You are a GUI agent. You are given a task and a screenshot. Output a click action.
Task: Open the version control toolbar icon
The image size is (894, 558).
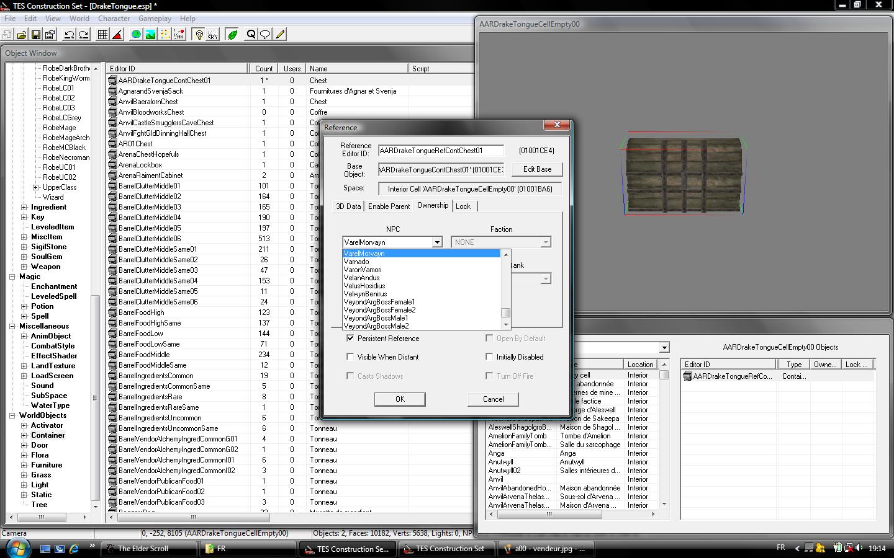pos(7,35)
